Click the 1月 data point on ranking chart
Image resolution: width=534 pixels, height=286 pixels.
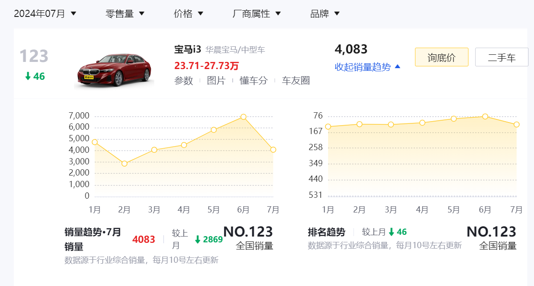[328, 127]
